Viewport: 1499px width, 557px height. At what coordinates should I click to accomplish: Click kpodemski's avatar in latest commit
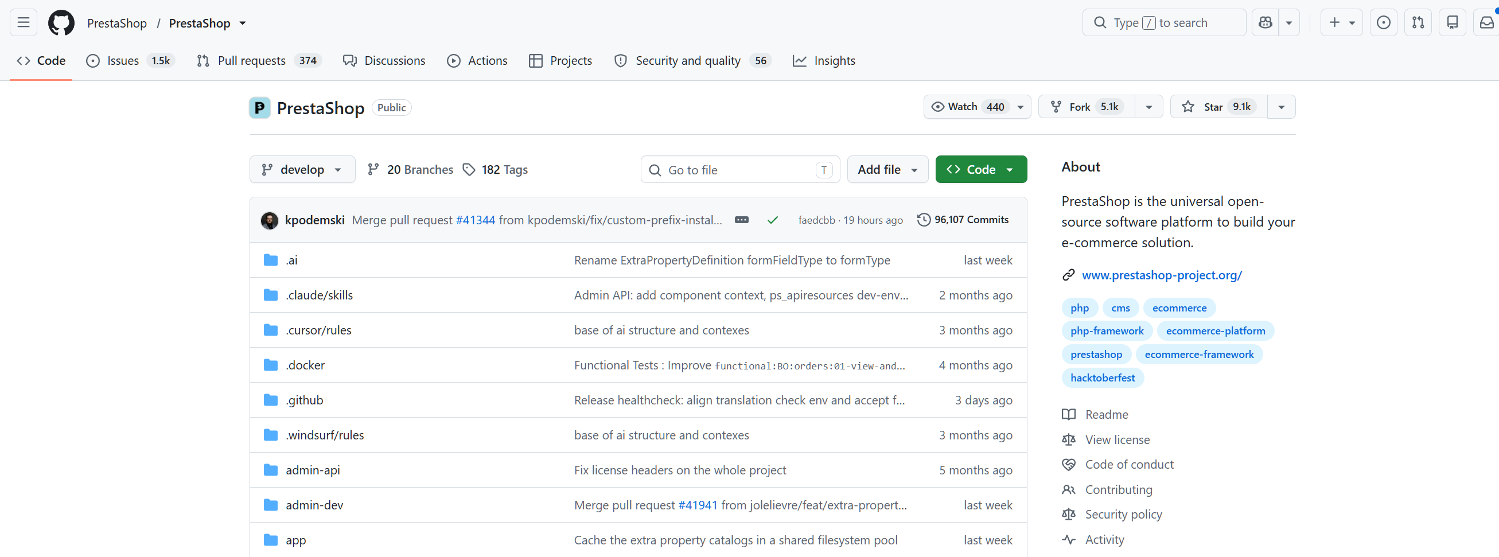270,220
